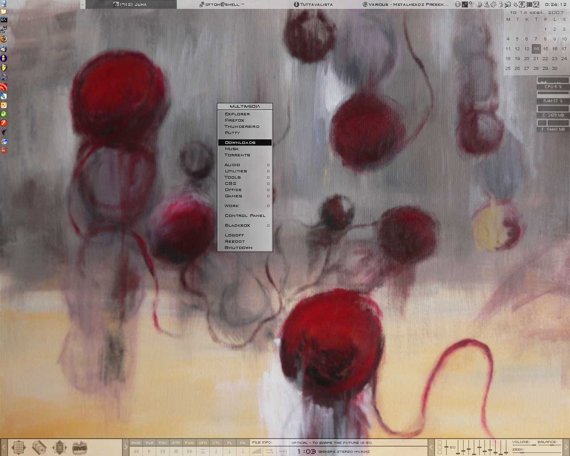Click the RWD player button
This screenshot has height=456, width=570.
point(136,443)
